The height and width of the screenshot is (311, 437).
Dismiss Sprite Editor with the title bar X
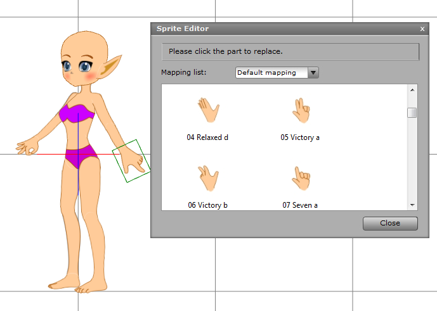422,29
